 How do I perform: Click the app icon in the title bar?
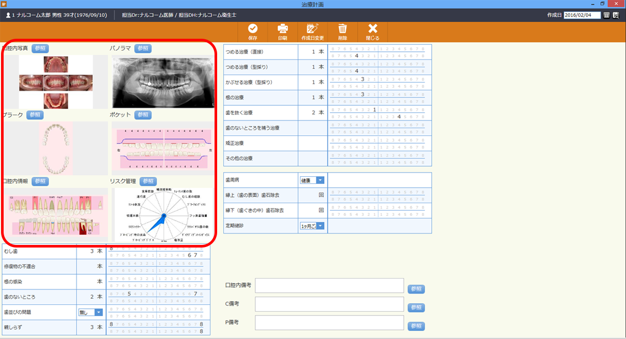click(x=4, y=4)
